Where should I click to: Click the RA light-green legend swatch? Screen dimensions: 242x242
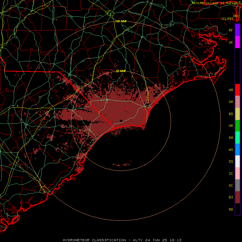(x=237, y=138)
